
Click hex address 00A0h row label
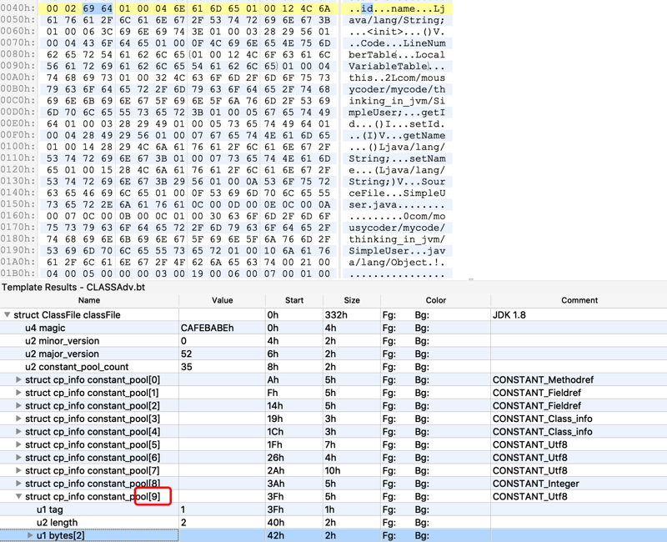(x=18, y=78)
